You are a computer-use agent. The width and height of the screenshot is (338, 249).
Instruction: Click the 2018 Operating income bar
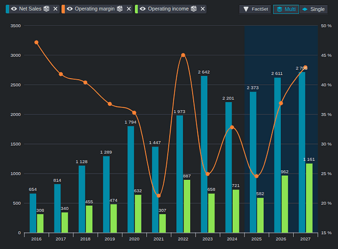(x=89, y=219)
